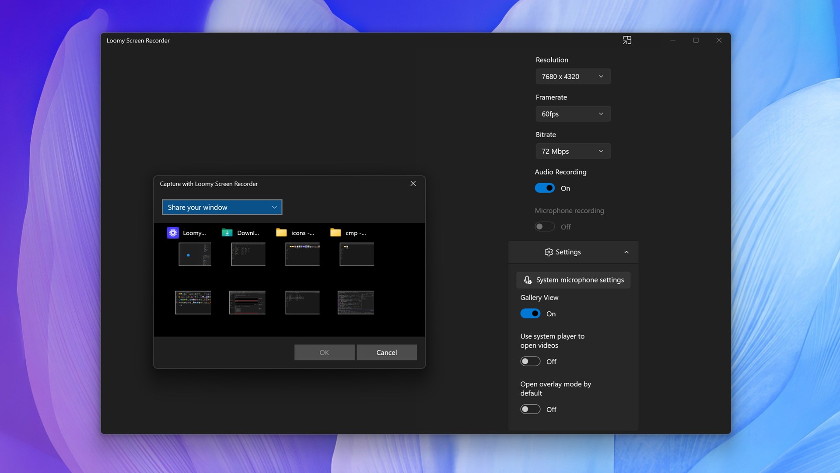Enter overlay mode via title bar icon
This screenshot has width=840, height=473.
(x=627, y=40)
